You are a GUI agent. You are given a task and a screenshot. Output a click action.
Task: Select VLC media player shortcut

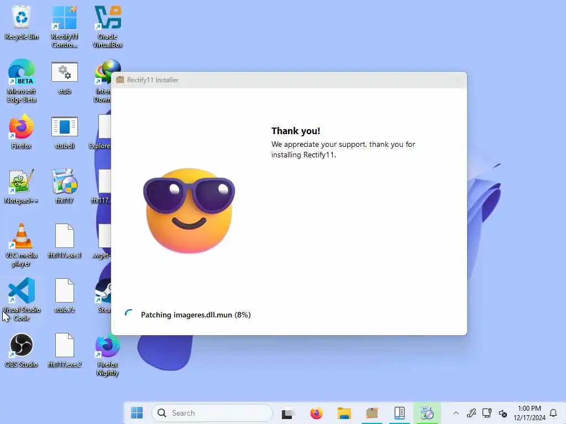[x=22, y=245]
